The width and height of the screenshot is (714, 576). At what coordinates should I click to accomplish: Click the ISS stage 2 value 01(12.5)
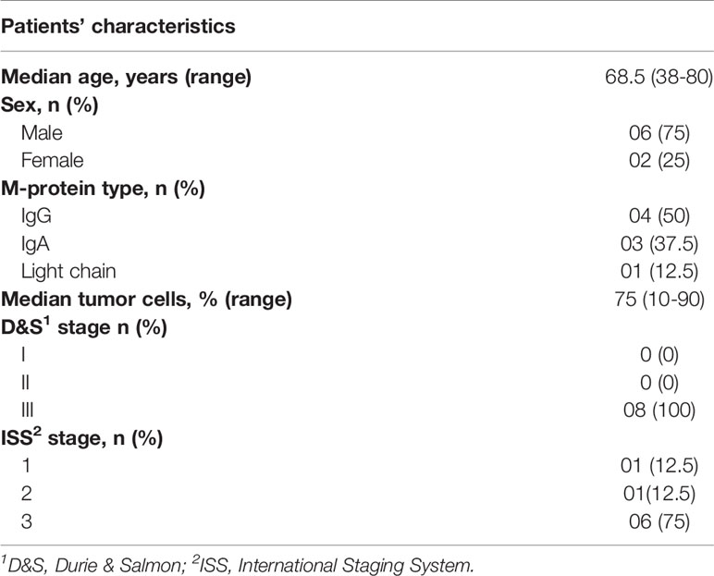pos(659,494)
